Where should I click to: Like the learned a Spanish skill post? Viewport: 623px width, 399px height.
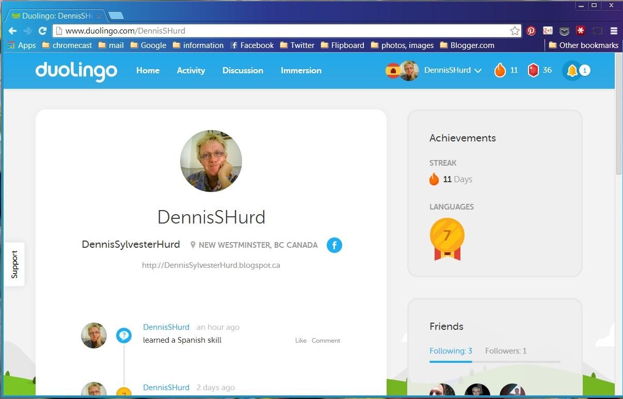click(x=301, y=341)
